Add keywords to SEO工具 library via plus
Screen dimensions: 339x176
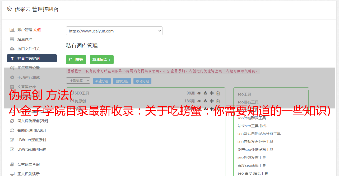click(212, 93)
